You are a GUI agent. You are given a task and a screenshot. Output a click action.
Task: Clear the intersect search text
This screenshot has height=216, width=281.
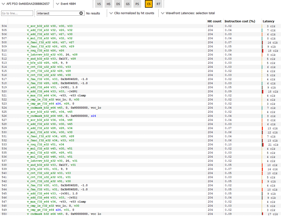pos(81,13)
